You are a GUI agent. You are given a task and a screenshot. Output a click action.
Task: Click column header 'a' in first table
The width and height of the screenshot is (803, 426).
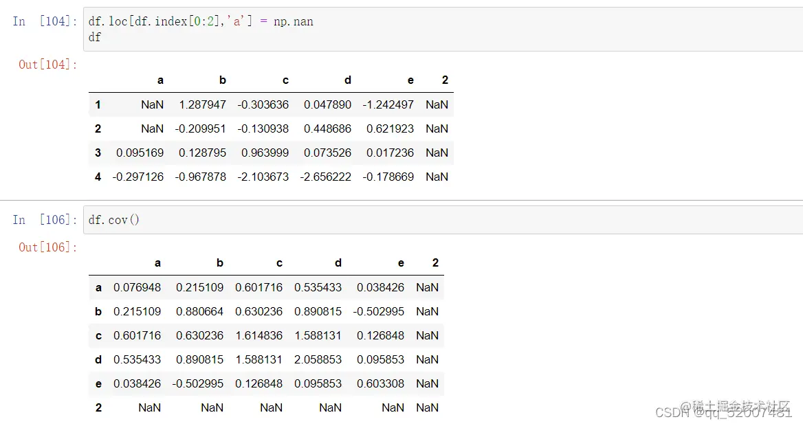coord(160,80)
